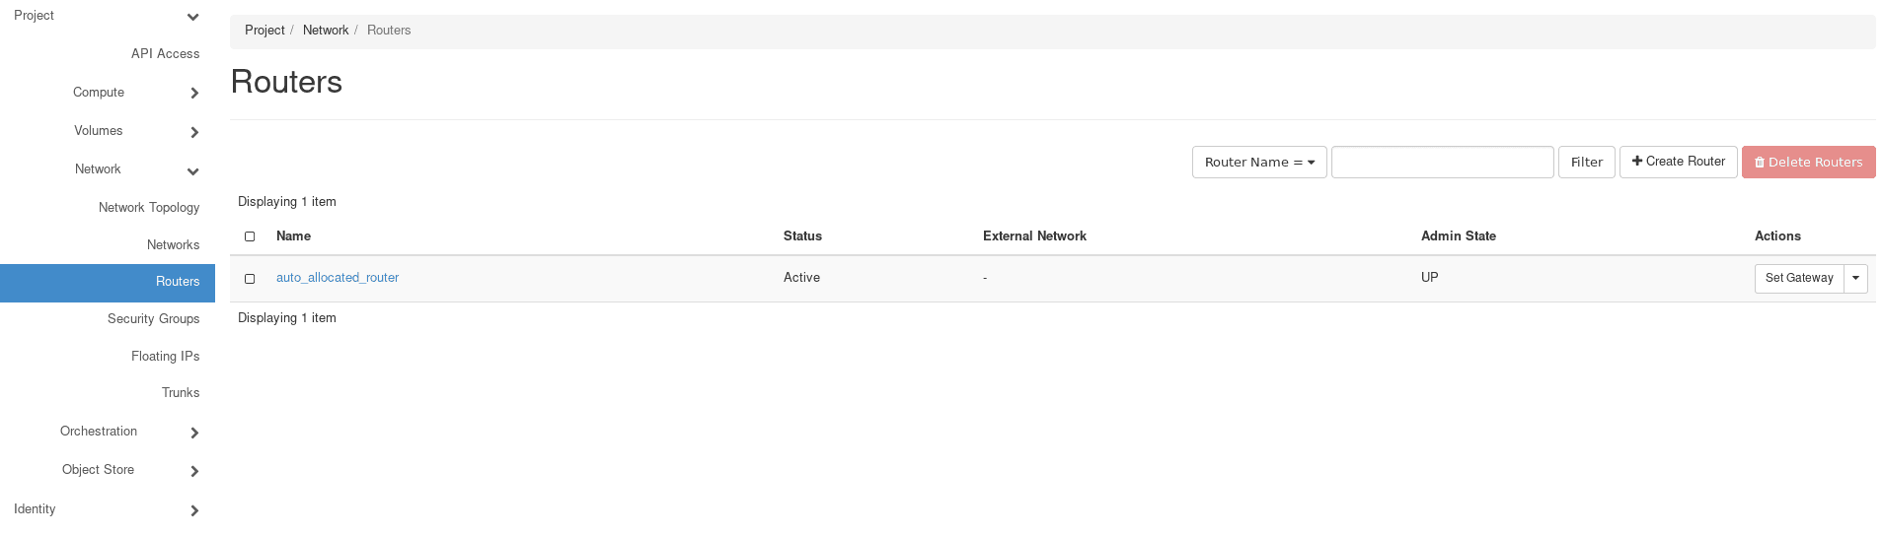Collapse the Network section chevron
Viewport: 1883px width, 536px height.
[193, 171]
